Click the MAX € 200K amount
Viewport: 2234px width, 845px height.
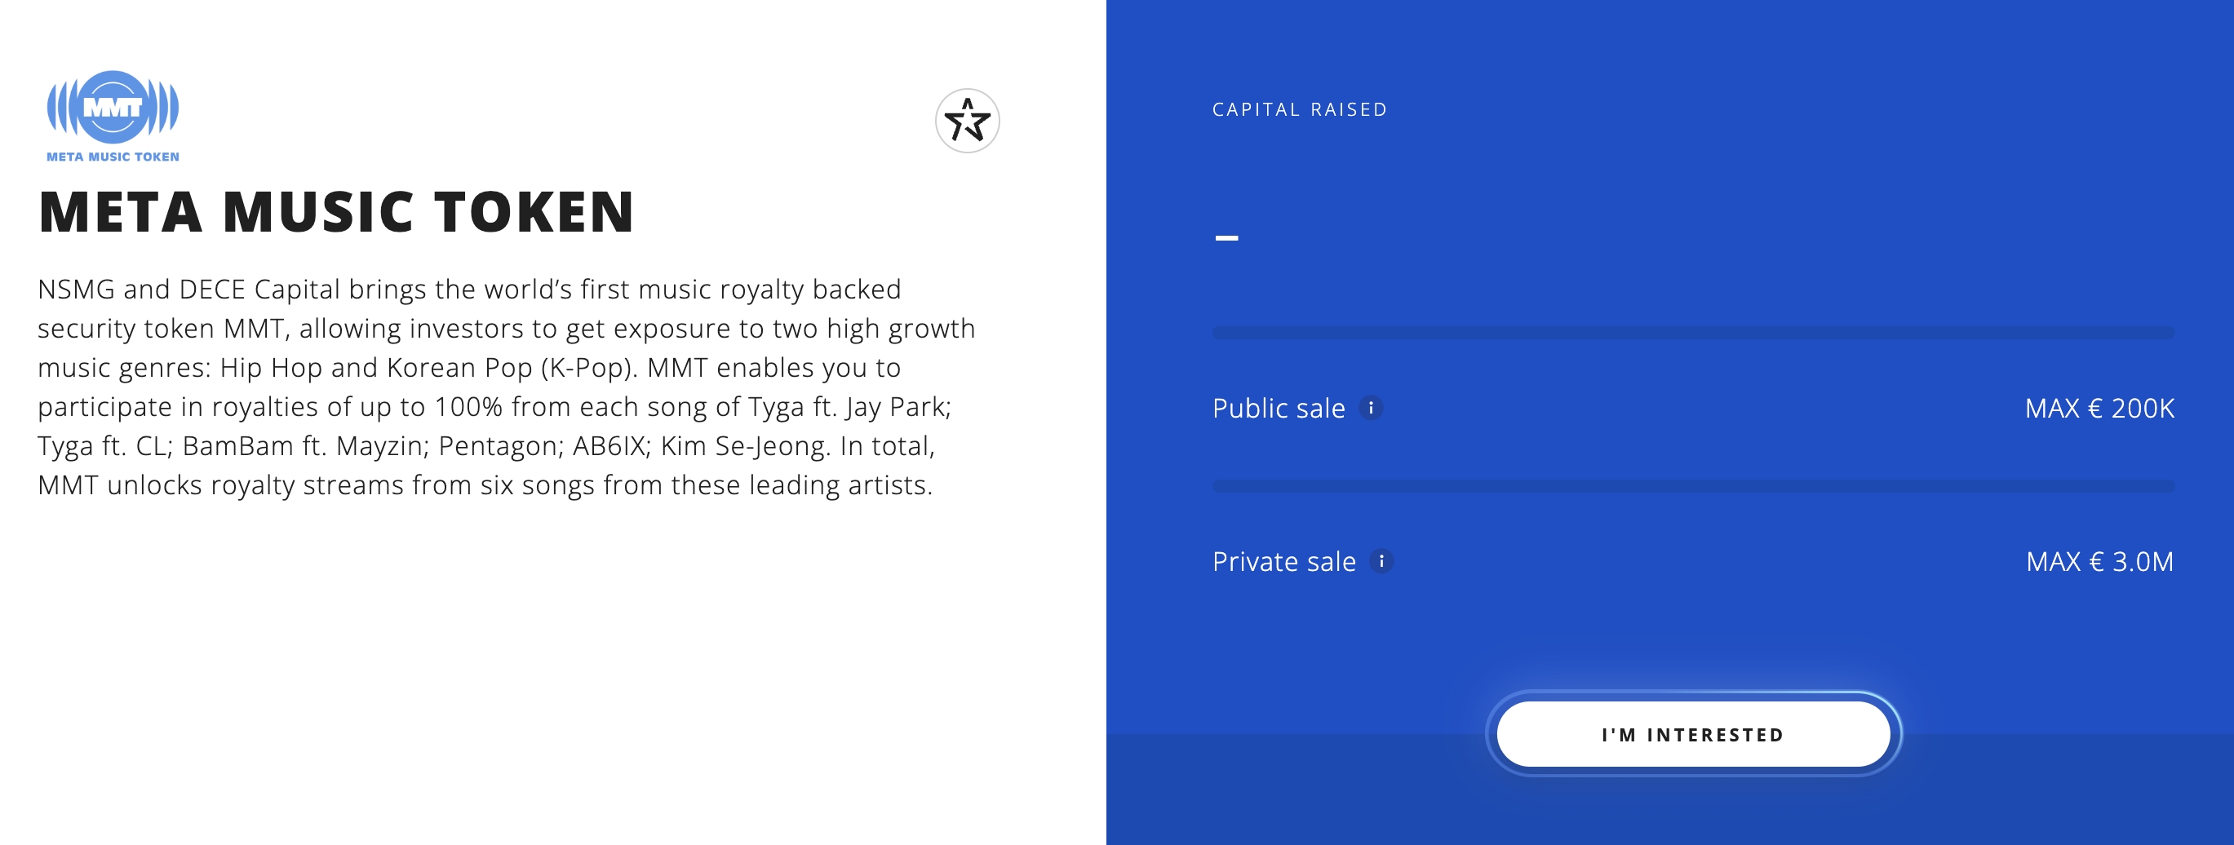pyautogui.click(x=2099, y=408)
